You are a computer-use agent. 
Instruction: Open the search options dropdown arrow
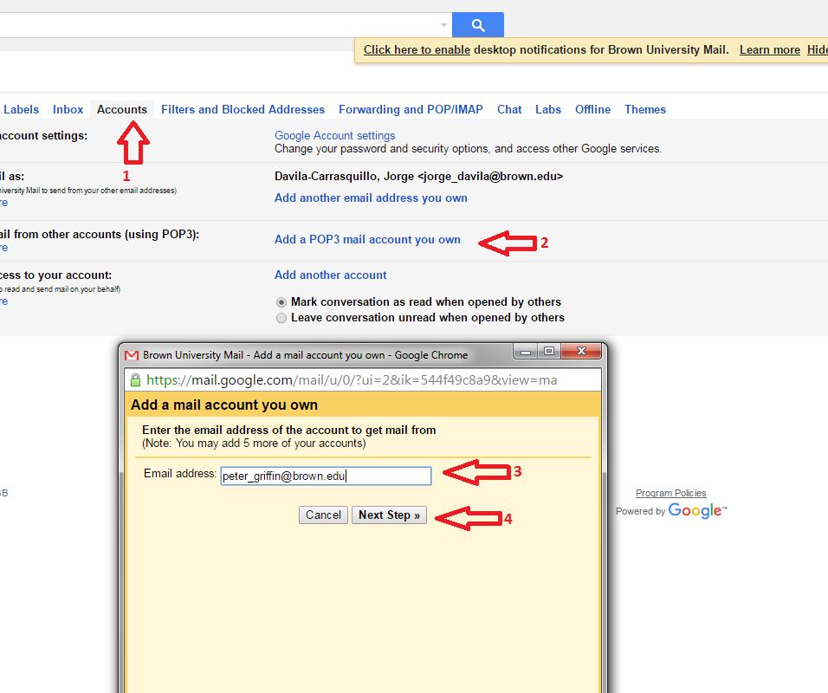pos(444,24)
